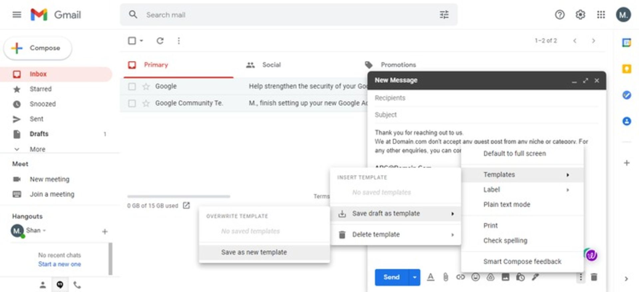Click the Start a new one link
Viewport: 639px width, 292px height.
tap(59, 264)
